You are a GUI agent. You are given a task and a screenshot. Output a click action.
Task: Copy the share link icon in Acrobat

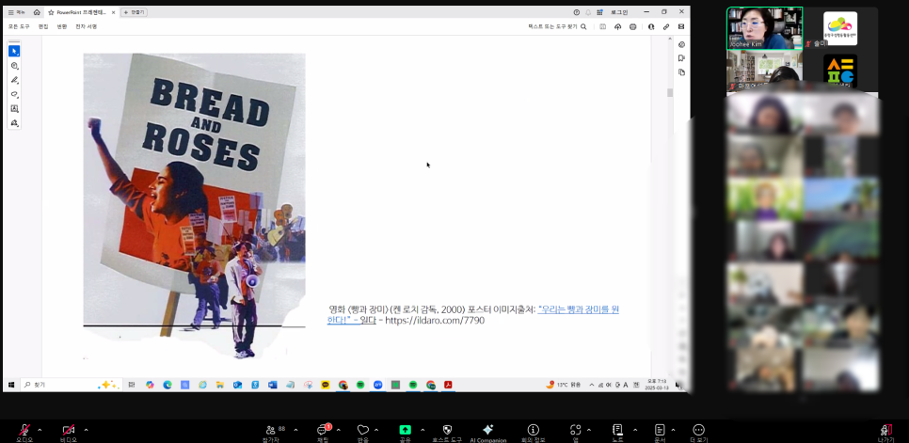pos(666,26)
